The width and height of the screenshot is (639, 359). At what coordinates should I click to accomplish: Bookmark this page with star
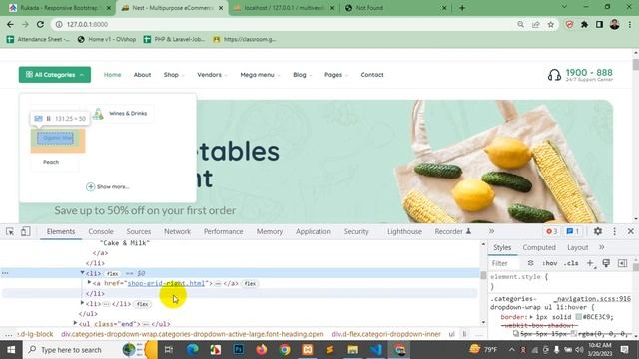click(551, 24)
